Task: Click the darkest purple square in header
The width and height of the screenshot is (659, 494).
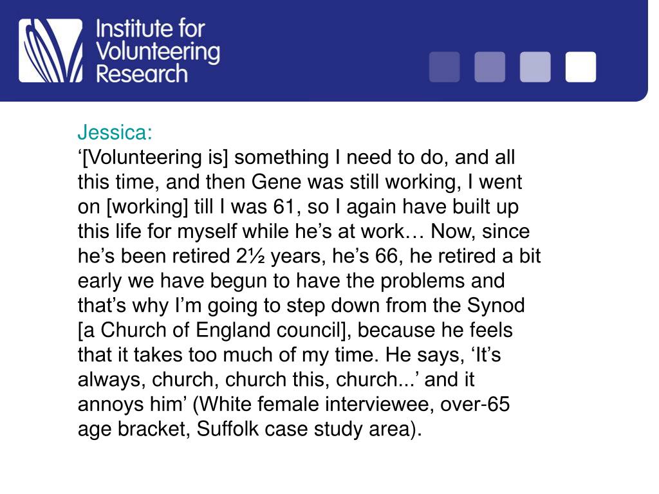Action: click(x=444, y=67)
